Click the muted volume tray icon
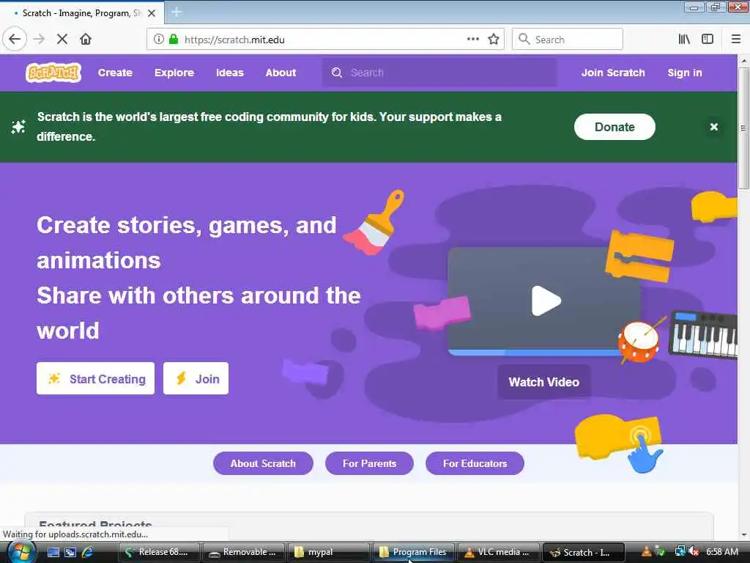The height and width of the screenshot is (563, 750). pos(694,552)
